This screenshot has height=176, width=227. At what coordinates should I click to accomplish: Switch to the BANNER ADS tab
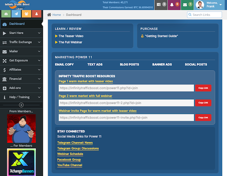(162, 64)
